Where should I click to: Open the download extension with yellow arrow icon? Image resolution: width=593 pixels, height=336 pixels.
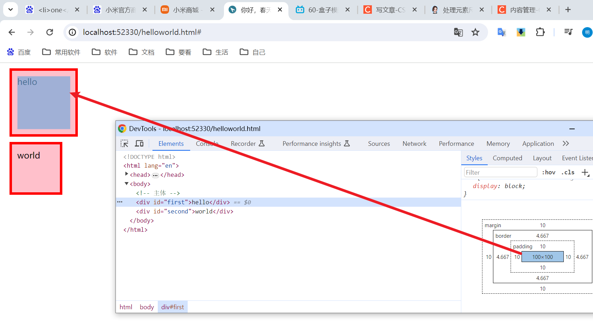point(521,32)
